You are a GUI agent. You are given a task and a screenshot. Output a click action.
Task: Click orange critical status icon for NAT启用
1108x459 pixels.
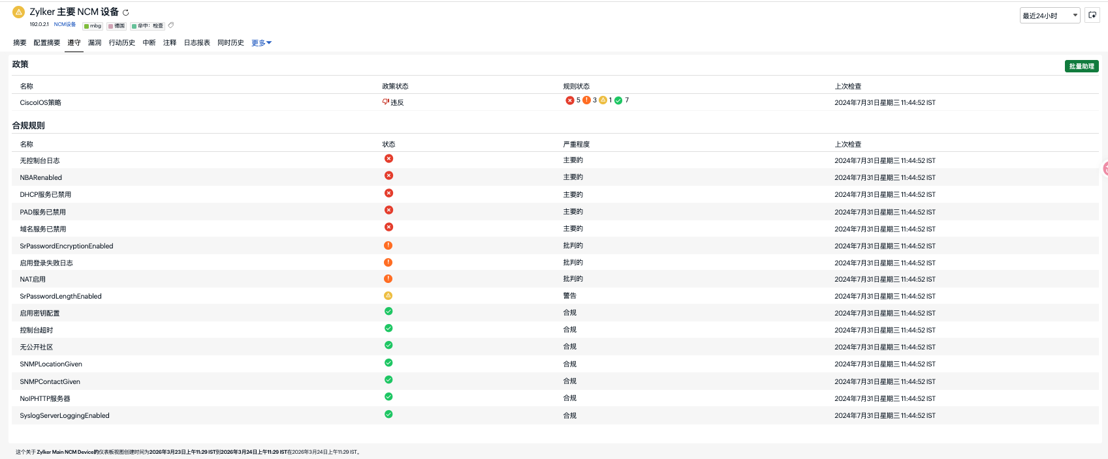[x=388, y=278]
